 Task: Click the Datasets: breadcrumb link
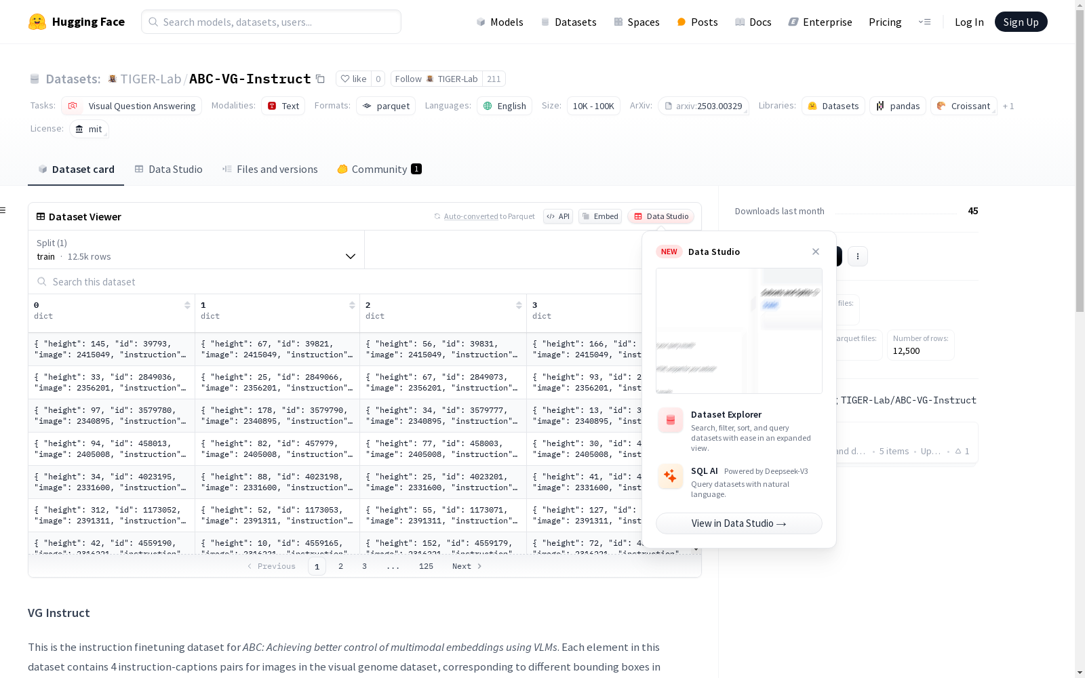click(x=73, y=79)
